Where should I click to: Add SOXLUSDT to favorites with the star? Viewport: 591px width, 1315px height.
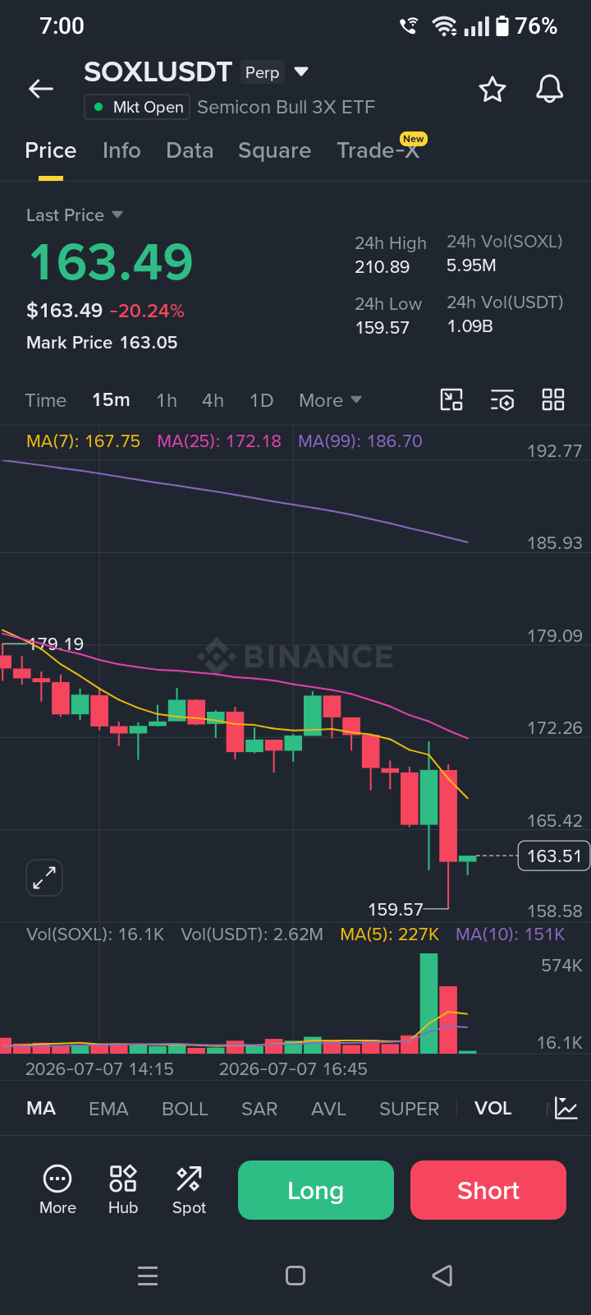pos(492,89)
